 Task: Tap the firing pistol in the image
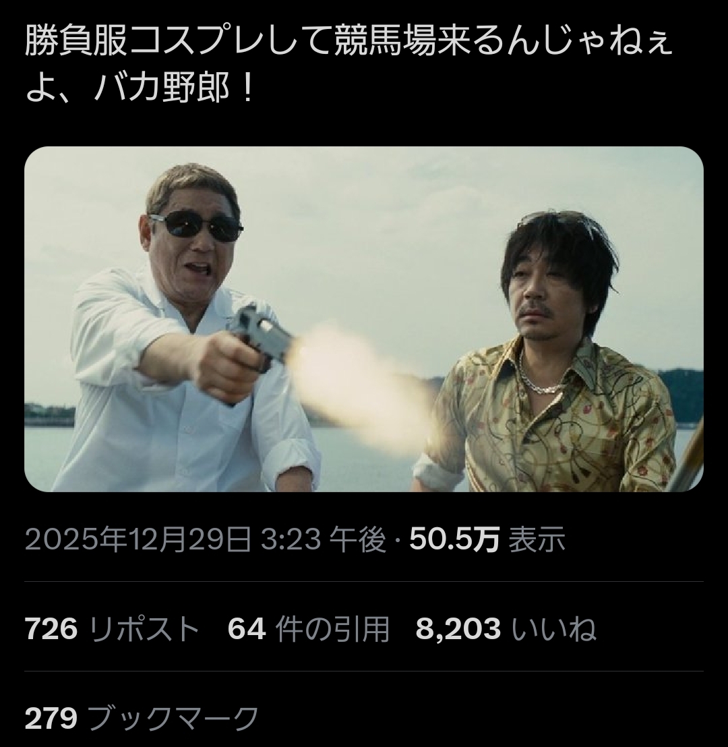coord(259,338)
